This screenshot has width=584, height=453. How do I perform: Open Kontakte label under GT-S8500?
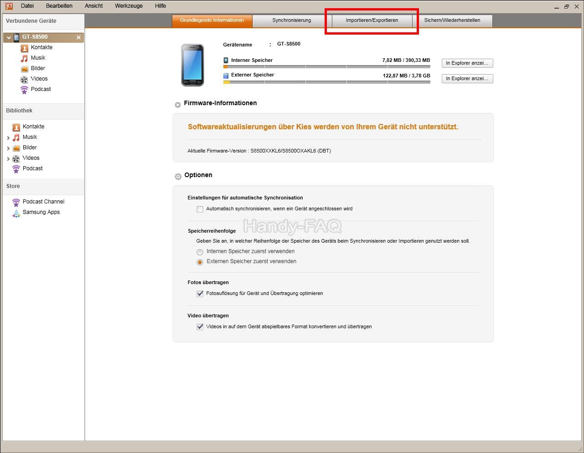pyautogui.click(x=42, y=47)
